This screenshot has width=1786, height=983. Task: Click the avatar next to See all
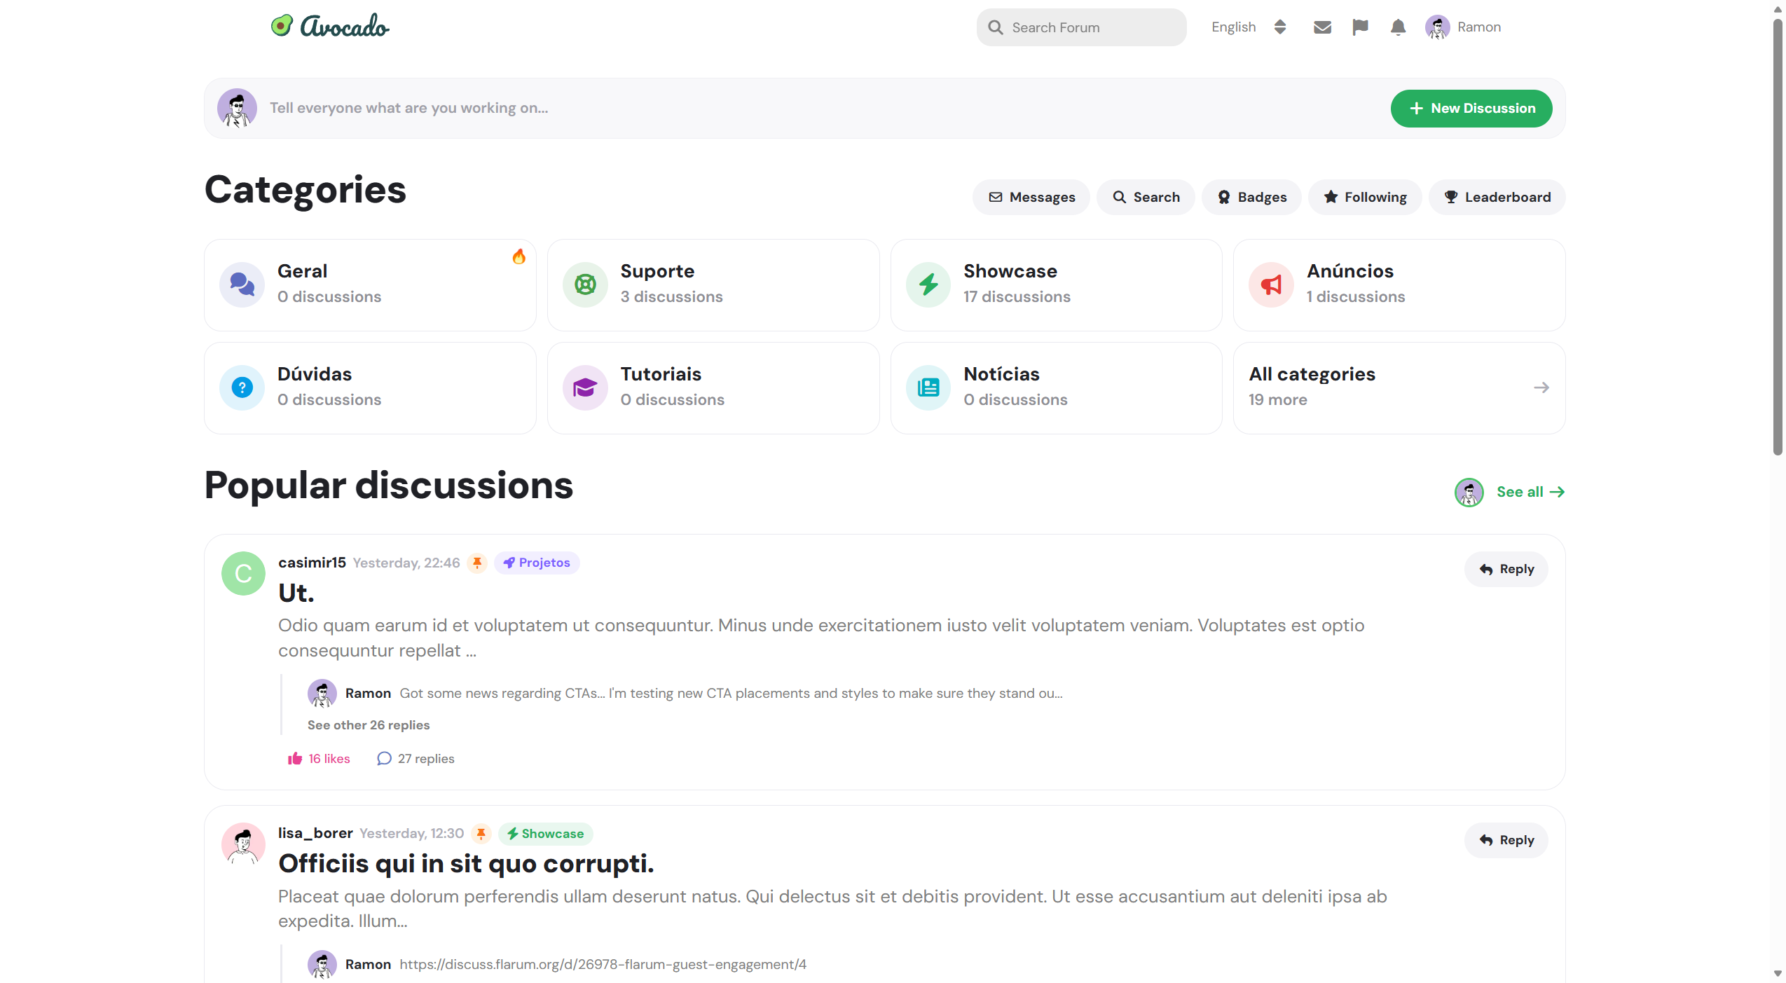[x=1469, y=492]
